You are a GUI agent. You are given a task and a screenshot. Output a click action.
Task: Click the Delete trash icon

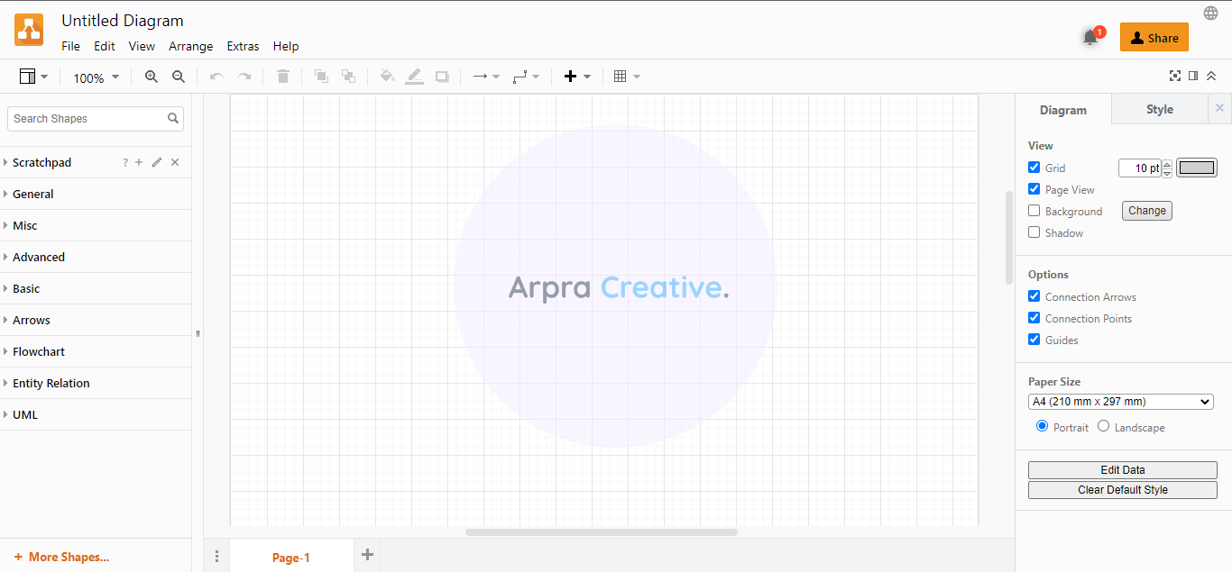[283, 77]
